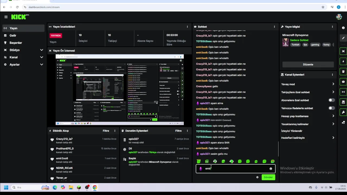Open chat settings gear beside Gönder
Image resolution: width=347 pixels, height=195 pixels.
(257, 177)
